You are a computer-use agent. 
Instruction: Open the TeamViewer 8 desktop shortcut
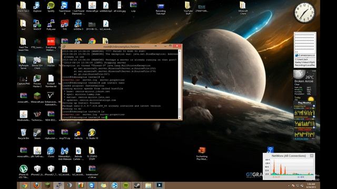coord(64,8)
